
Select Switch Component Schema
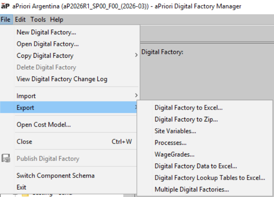tap(69, 175)
